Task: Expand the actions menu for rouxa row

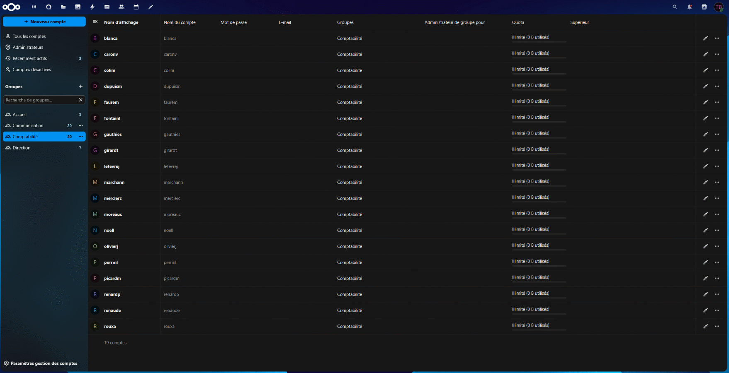Action: (x=717, y=326)
